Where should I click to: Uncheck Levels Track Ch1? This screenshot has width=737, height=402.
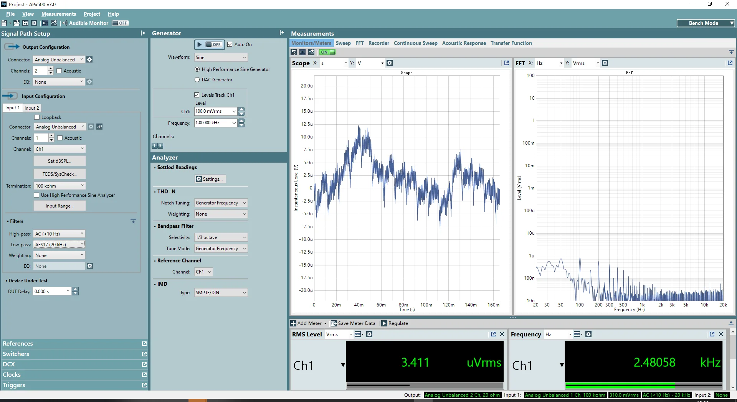[197, 95]
